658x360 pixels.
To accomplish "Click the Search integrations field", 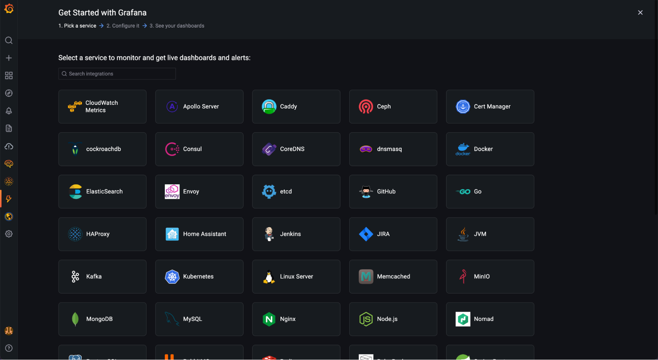I will (117, 74).
